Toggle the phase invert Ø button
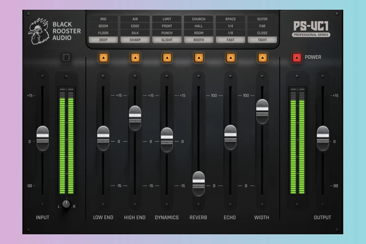366x244 pixels. pos(66,58)
